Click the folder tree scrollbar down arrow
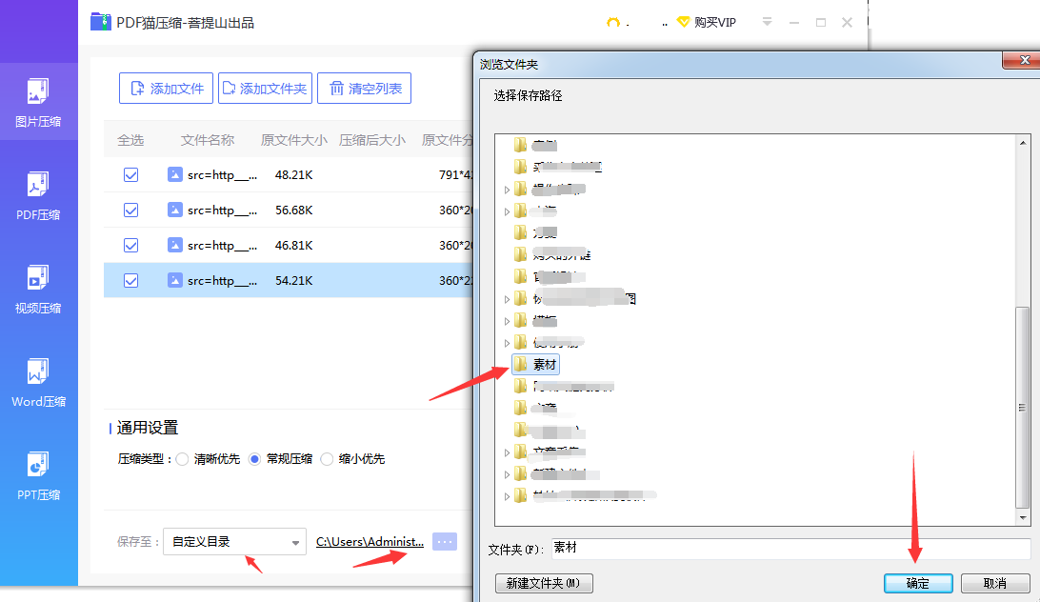Viewport: 1040px width, 602px height. 1023,518
